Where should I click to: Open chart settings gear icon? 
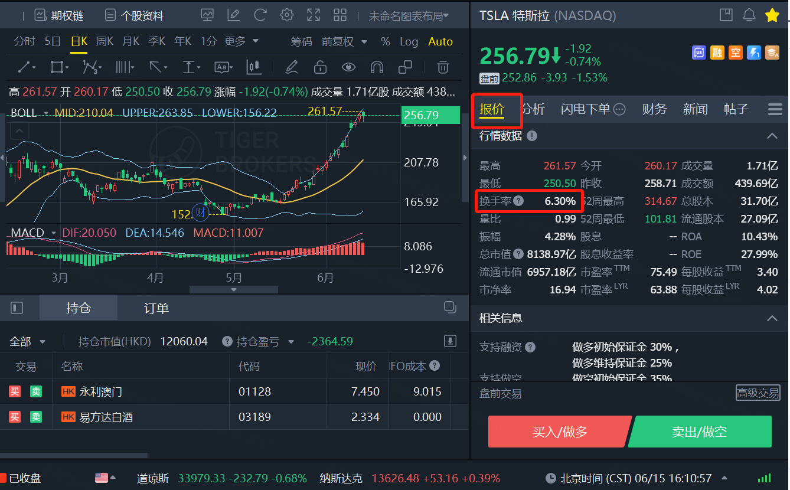287,15
